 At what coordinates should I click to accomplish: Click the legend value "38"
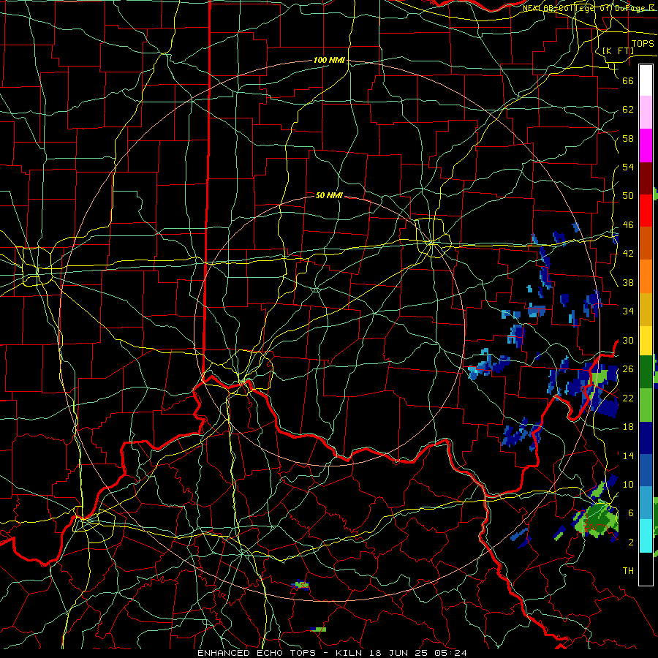[x=628, y=282]
